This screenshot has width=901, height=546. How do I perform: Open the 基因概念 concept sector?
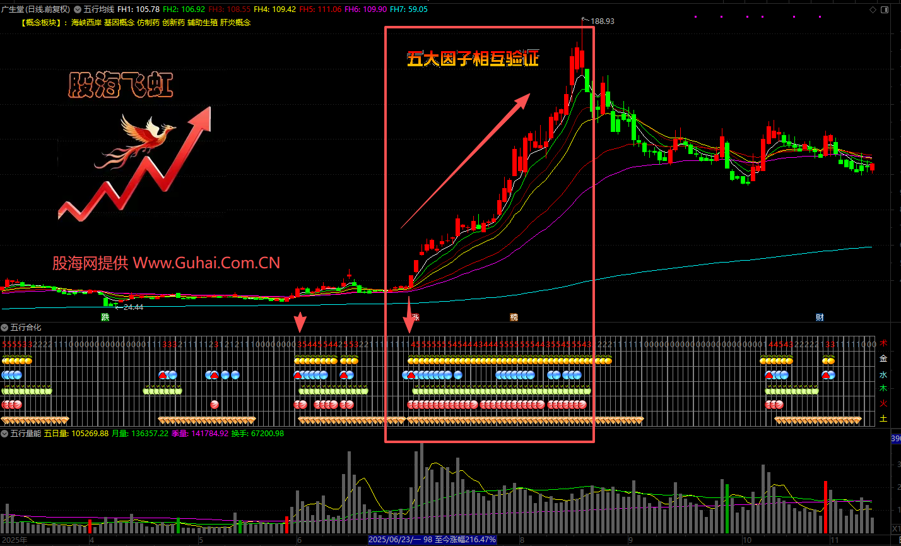119,22
